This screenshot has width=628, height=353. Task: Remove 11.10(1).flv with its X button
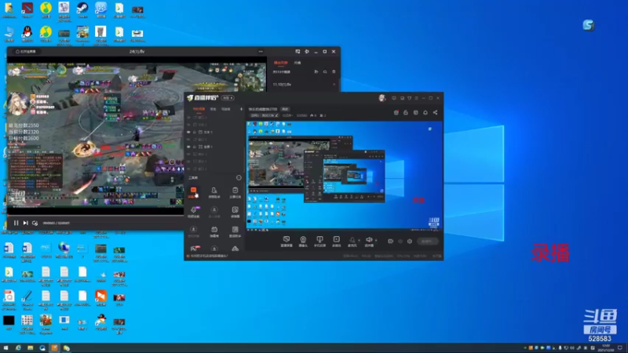pos(334,85)
